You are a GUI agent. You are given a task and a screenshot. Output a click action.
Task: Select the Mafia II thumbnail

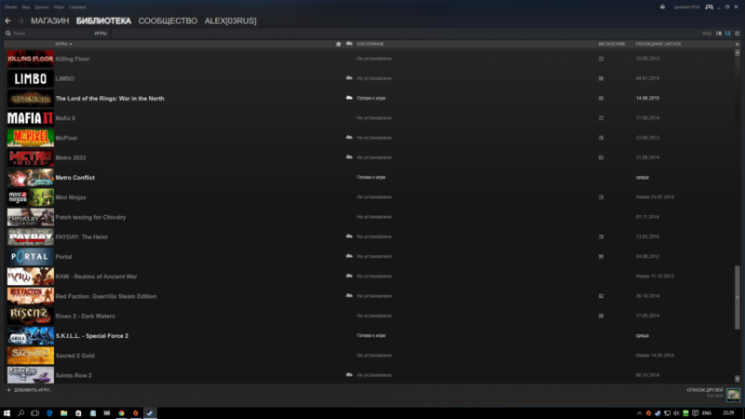(x=31, y=118)
